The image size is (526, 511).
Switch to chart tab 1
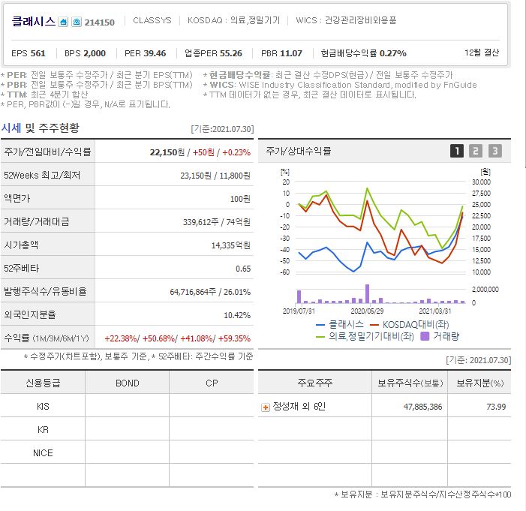(456, 151)
